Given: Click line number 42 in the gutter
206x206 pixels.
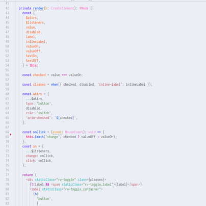Looking at the screenshot, I should coord(7,8).
